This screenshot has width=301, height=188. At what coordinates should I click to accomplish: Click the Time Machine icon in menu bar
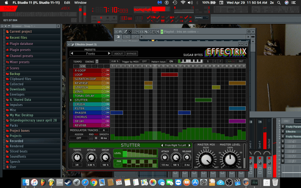pyautogui.click(x=175, y=3)
